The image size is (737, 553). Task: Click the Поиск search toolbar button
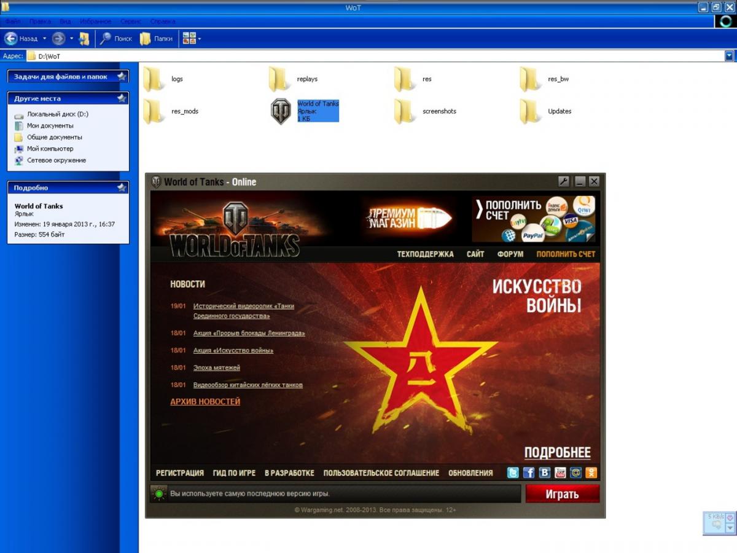click(x=115, y=38)
